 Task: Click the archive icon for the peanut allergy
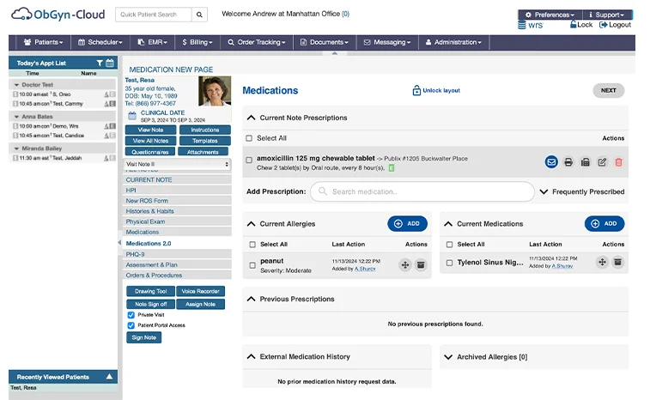click(x=421, y=264)
